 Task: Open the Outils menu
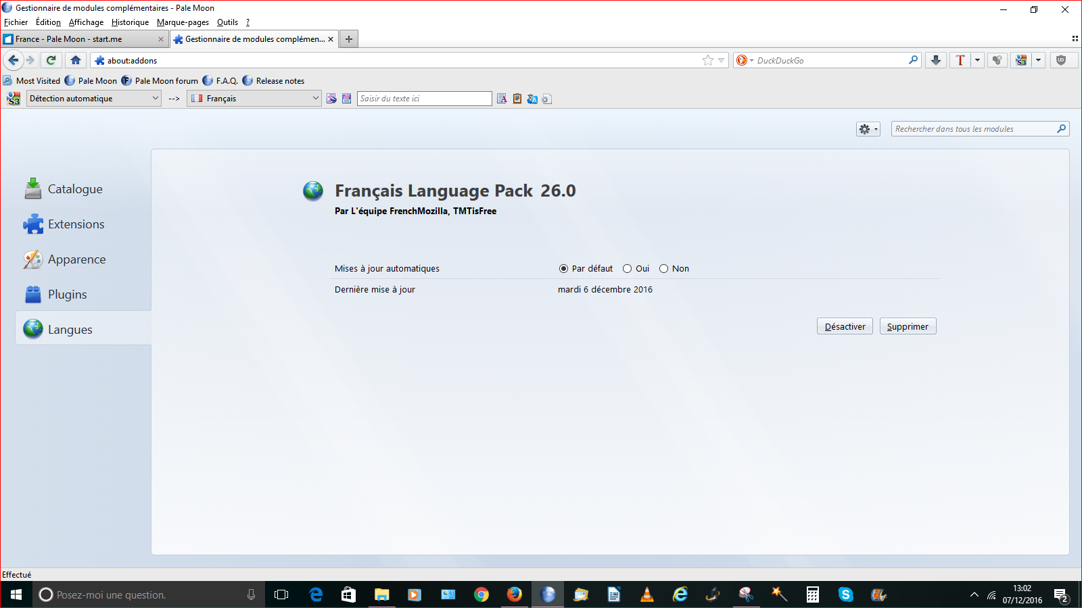coord(227,22)
